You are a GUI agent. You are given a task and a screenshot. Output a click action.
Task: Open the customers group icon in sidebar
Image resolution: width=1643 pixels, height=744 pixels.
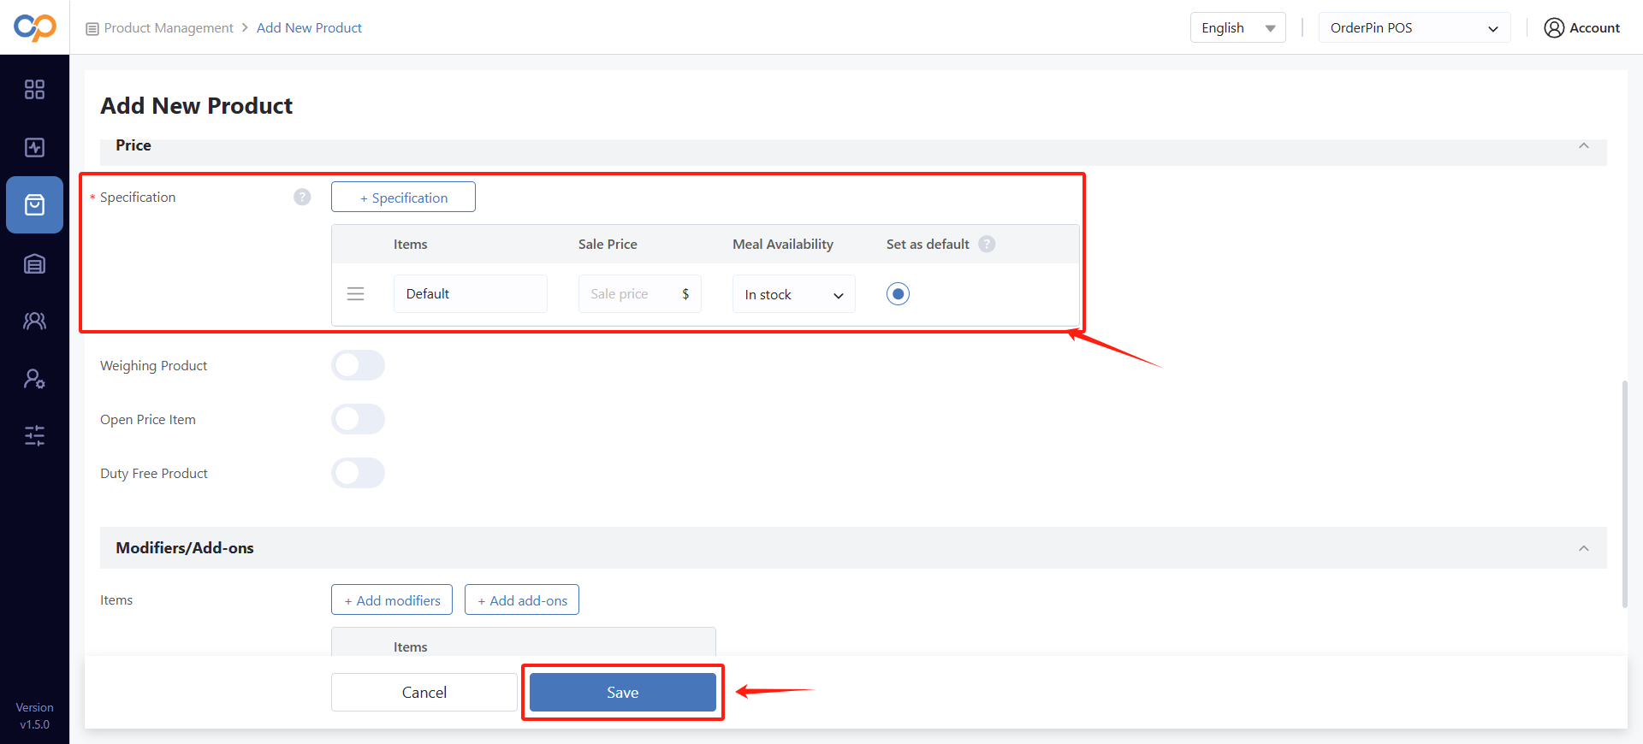[x=34, y=321]
